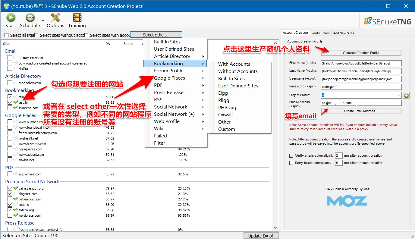Toggle Select sites with accounts checkbox
Viewport: 415px width, 239px height.
point(86,35)
